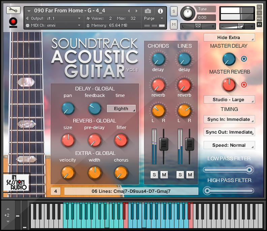
Task: Open the Sync Out: Immediate dropdown
Action: coord(229,132)
